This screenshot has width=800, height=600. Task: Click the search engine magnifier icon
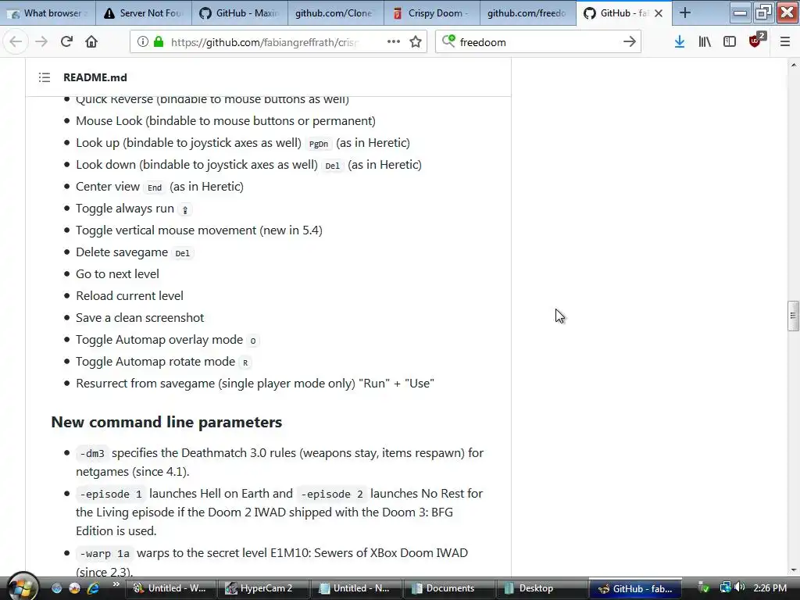(448, 41)
